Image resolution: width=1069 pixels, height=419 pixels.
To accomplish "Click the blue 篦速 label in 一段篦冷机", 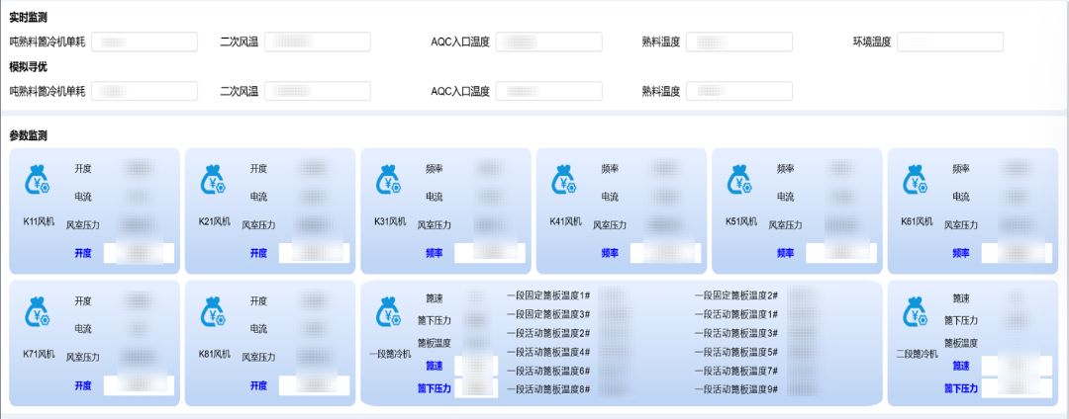I will 435,366.
